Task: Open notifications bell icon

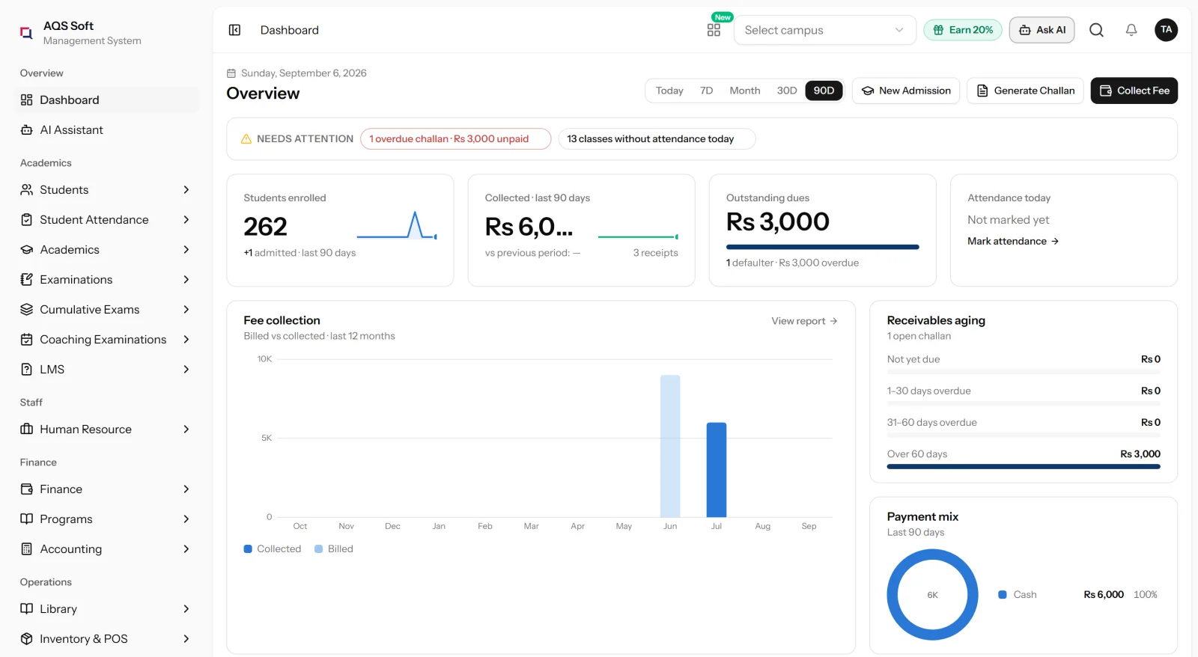Action: click(1131, 30)
